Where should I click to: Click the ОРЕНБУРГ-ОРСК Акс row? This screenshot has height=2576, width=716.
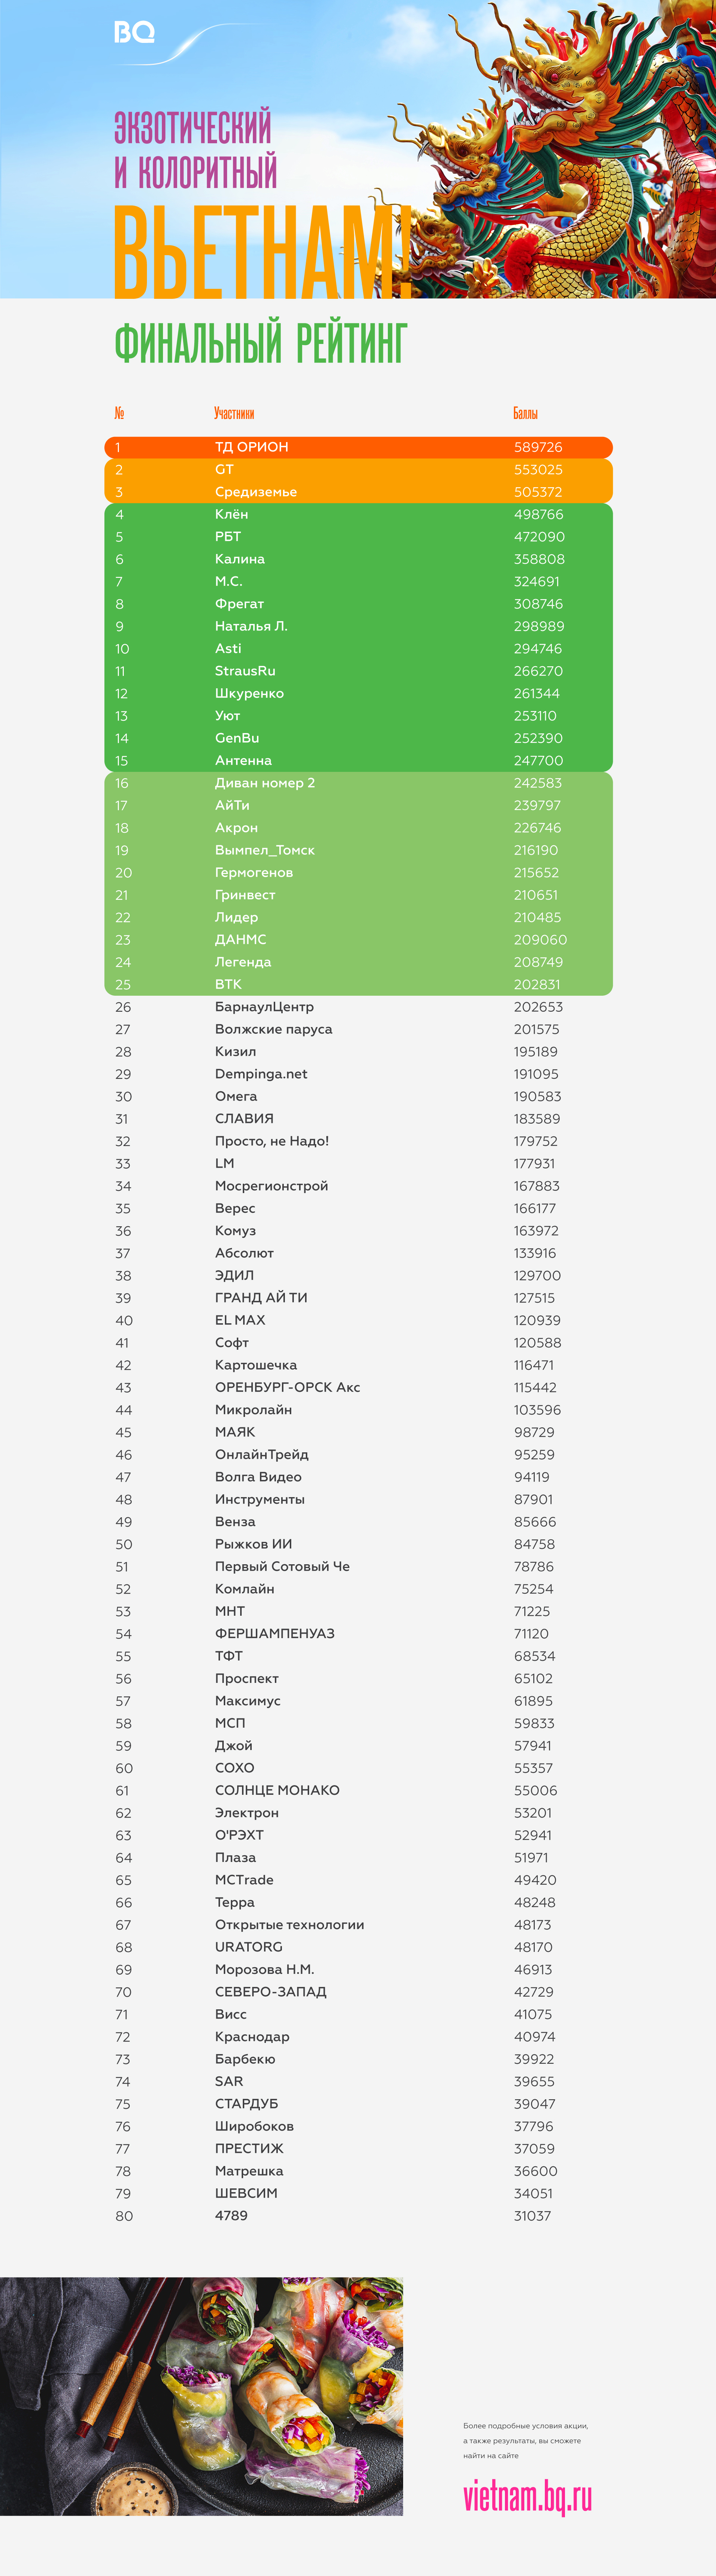tap(288, 1387)
